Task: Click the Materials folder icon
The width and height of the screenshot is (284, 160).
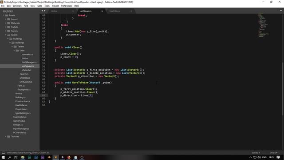Action: (x=8, y=23)
